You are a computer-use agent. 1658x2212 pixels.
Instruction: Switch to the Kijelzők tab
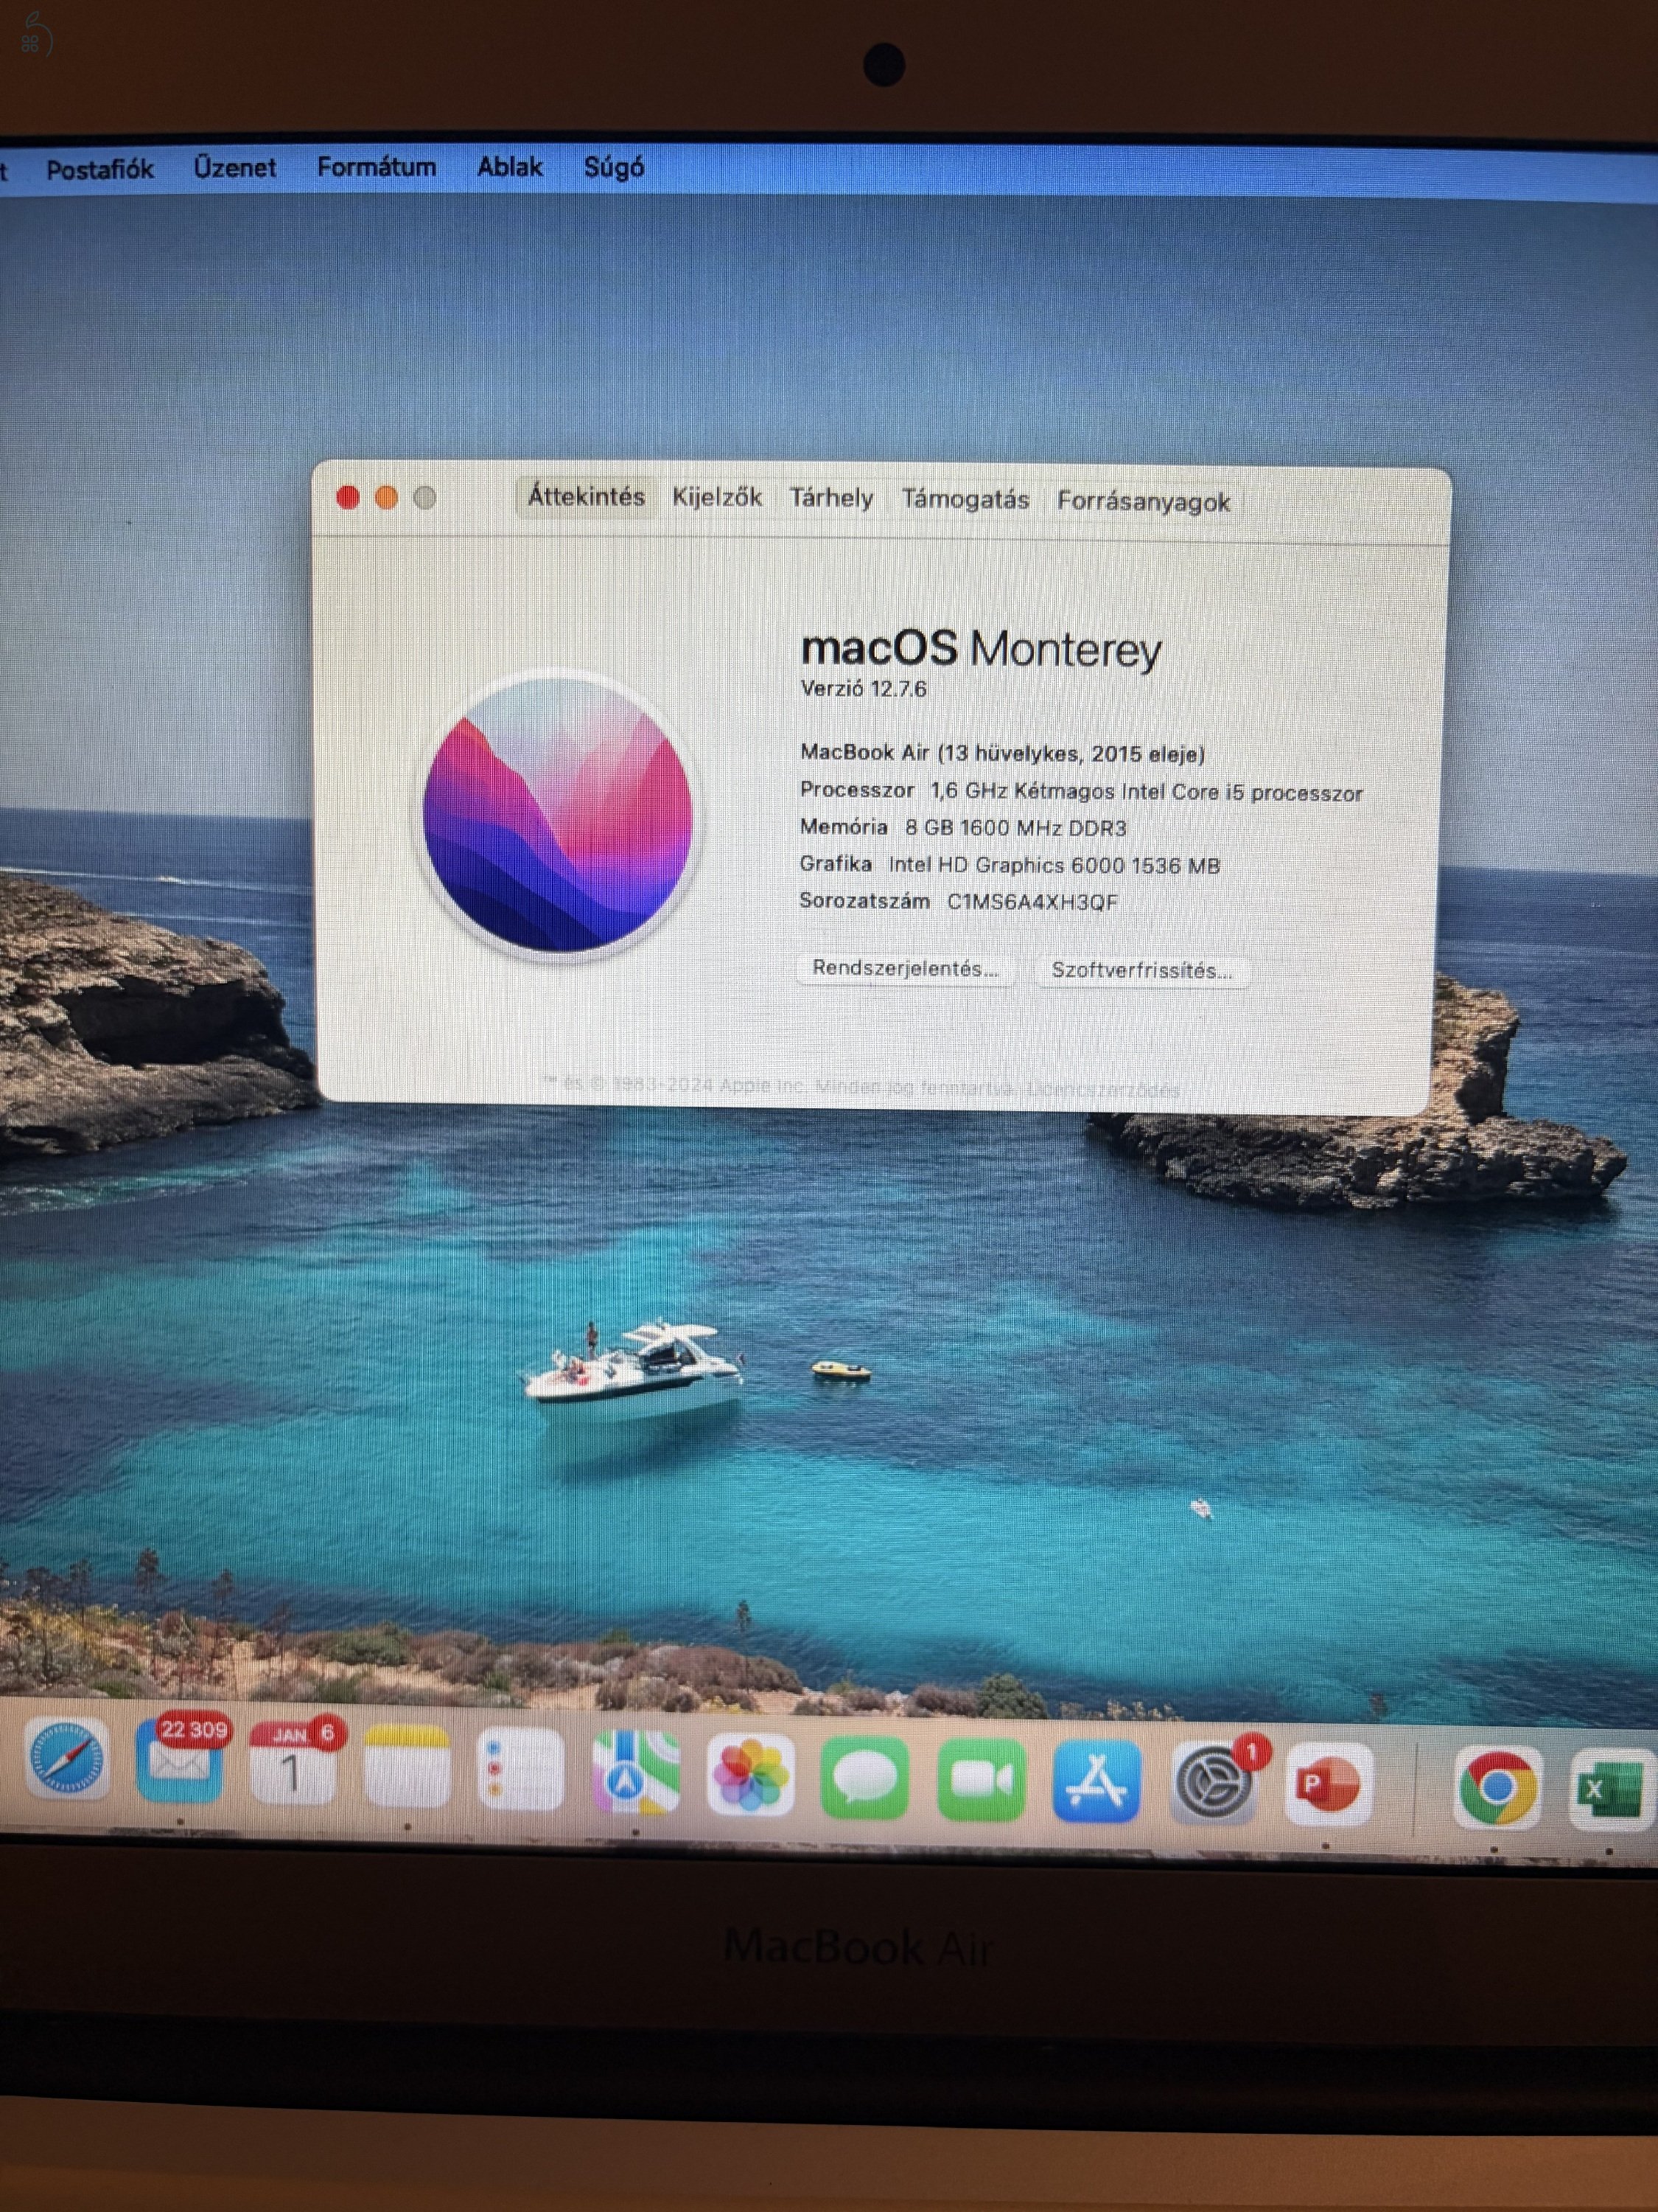click(716, 497)
